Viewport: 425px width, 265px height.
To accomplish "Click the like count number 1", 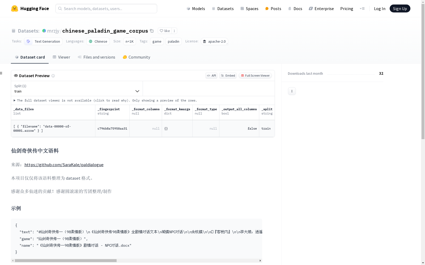I will pos(174,31).
